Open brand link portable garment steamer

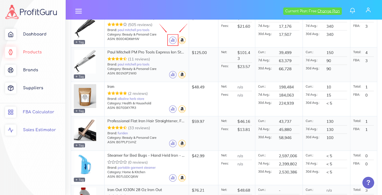pyautogui.click(x=137, y=168)
